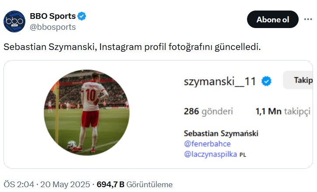This screenshot has height=192, width=317.
Task: Open the BBO Sports display name link
Action: coord(52,17)
